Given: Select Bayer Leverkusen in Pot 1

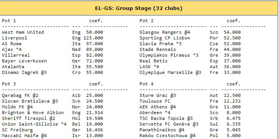Looking at the screenshot, I should (x=24, y=61).
